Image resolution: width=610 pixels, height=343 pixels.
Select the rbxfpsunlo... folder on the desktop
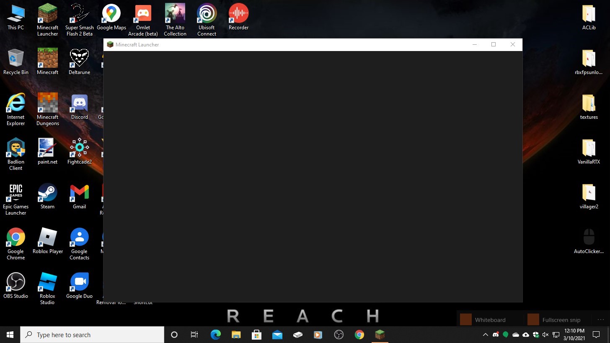589,62
